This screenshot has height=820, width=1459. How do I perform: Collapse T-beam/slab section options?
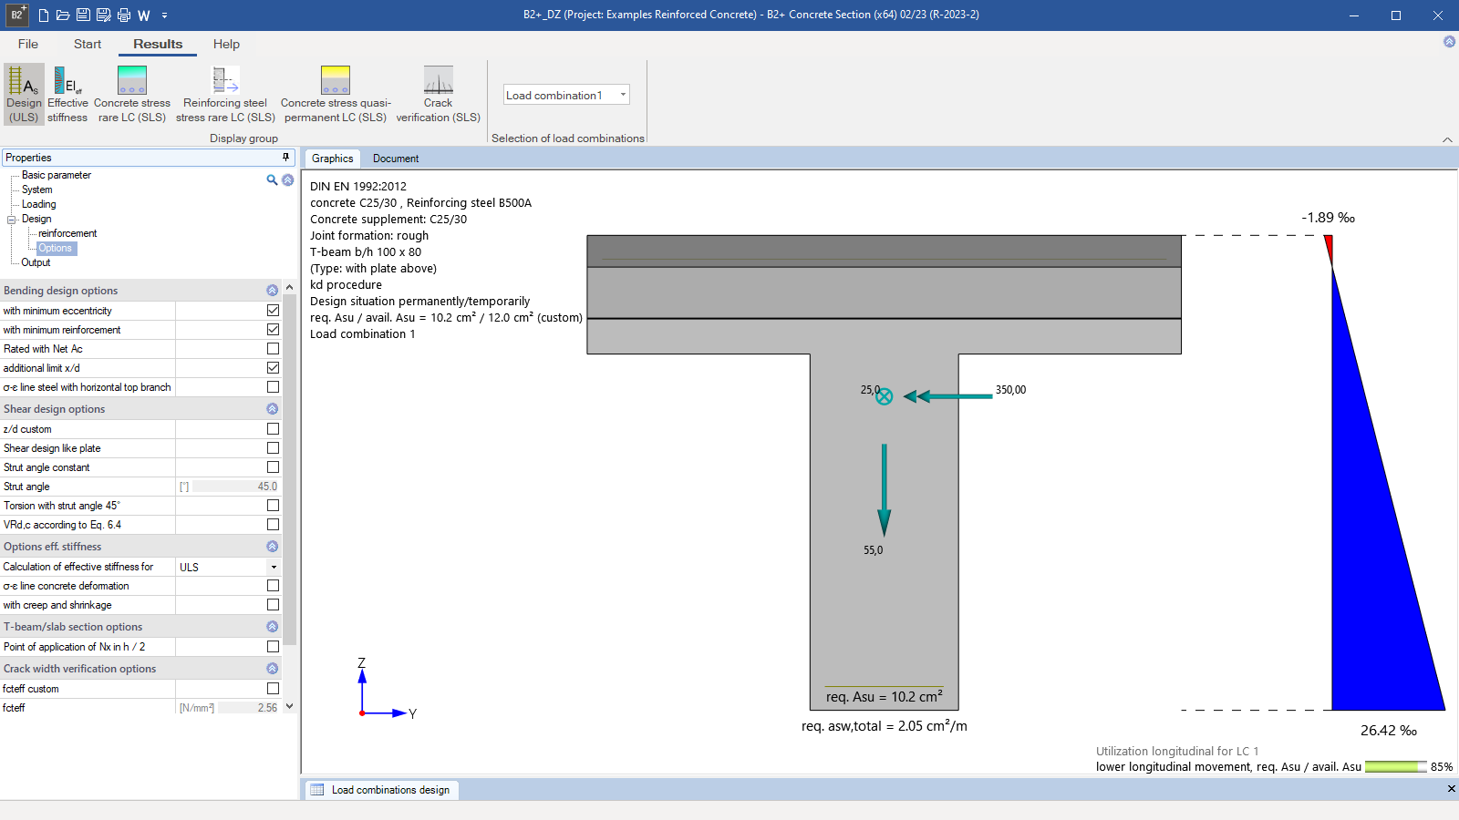click(x=272, y=627)
